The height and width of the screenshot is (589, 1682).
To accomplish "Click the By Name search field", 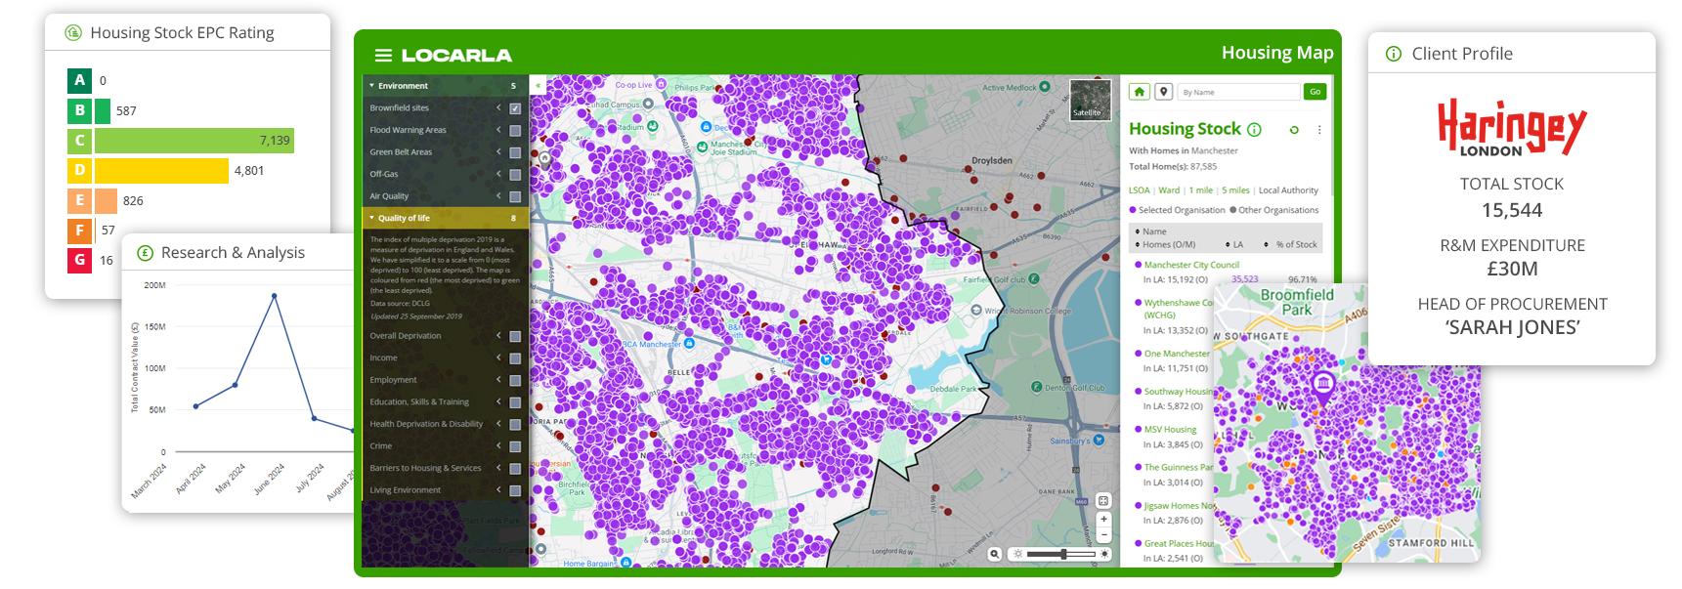I will tap(1238, 92).
